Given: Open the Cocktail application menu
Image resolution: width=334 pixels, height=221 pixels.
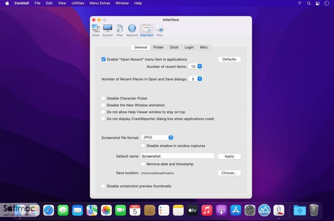Looking at the screenshot, I should click(22, 3).
